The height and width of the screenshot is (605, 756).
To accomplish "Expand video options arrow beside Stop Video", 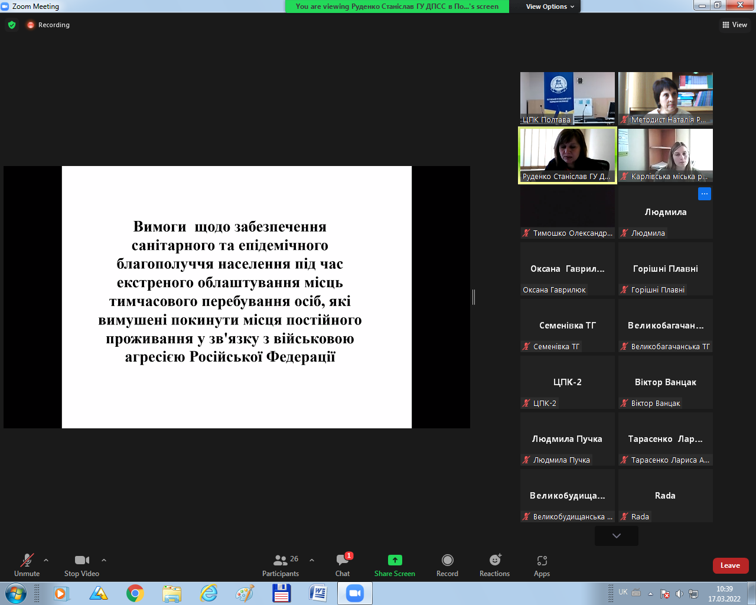I will [x=104, y=560].
